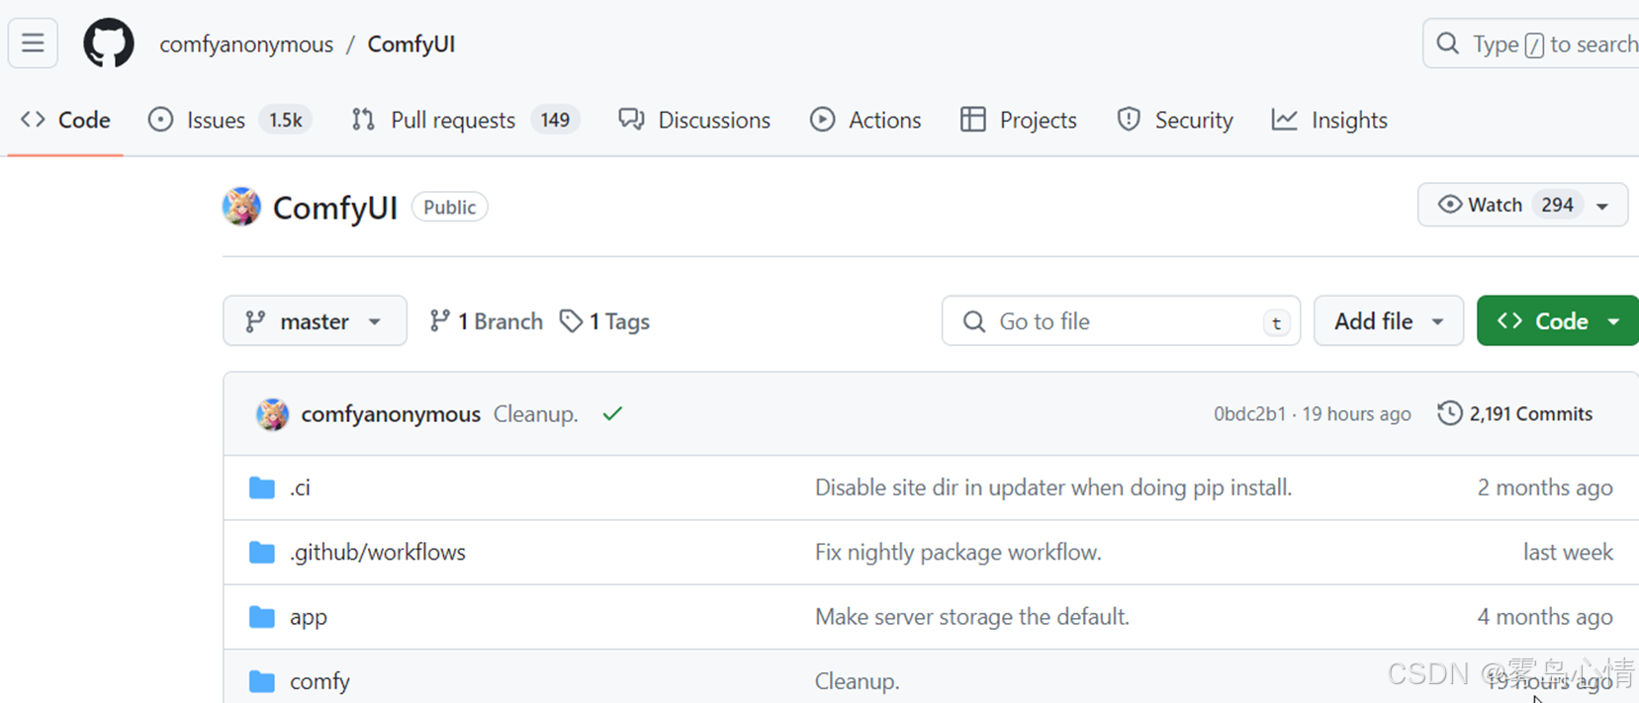Image resolution: width=1639 pixels, height=703 pixels.
Task: Click the comfyanonymous commit author avatar
Action: (x=272, y=414)
